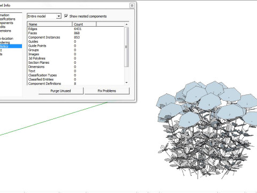Select the Component Instances row

[75, 38]
